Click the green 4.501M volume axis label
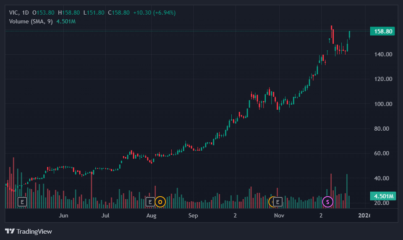Viewport: 403px width, 240px height. pyautogui.click(x=382, y=196)
